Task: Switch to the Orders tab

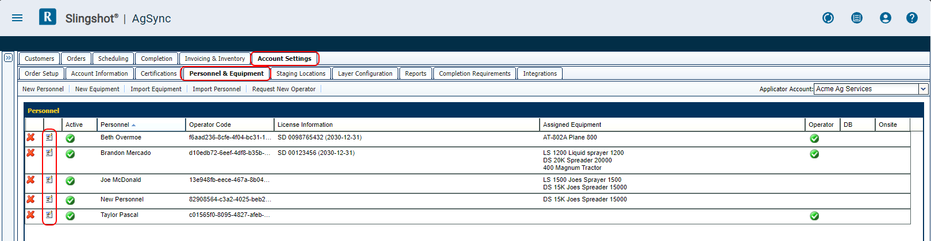Action: coord(76,59)
